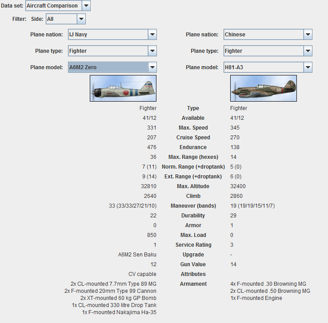The image size is (328, 323).
Task: Click '2x XT-mounted 60 kg GP Bomb'
Action: [x=118, y=298]
